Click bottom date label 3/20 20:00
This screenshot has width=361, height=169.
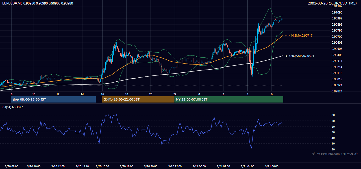(151, 166)
